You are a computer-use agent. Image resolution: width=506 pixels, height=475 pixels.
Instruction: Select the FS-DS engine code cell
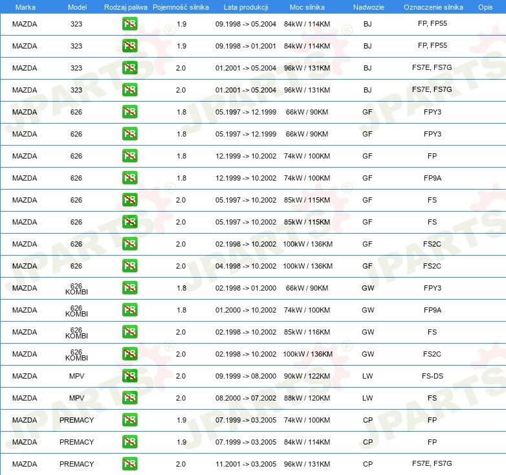tap(432, 376)
